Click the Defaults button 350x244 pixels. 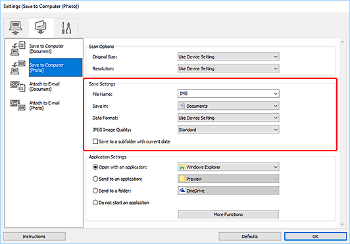(250, 236)
